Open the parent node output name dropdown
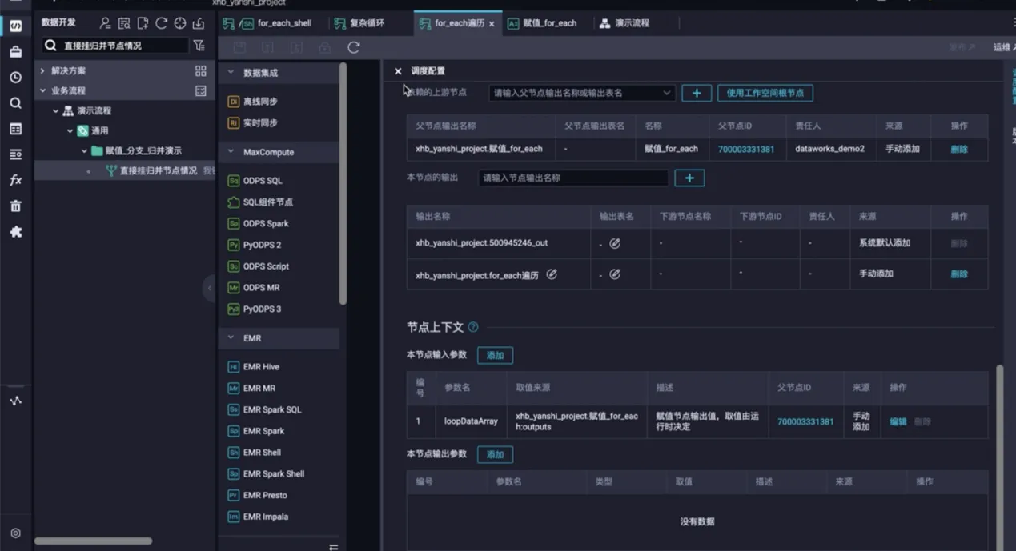Screen dimensions: 1016x551 (582, 93)
